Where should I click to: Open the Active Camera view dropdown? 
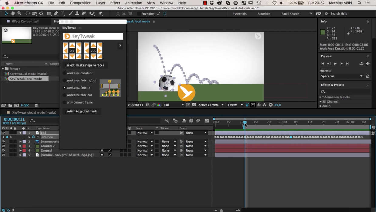tap(211, 105)
